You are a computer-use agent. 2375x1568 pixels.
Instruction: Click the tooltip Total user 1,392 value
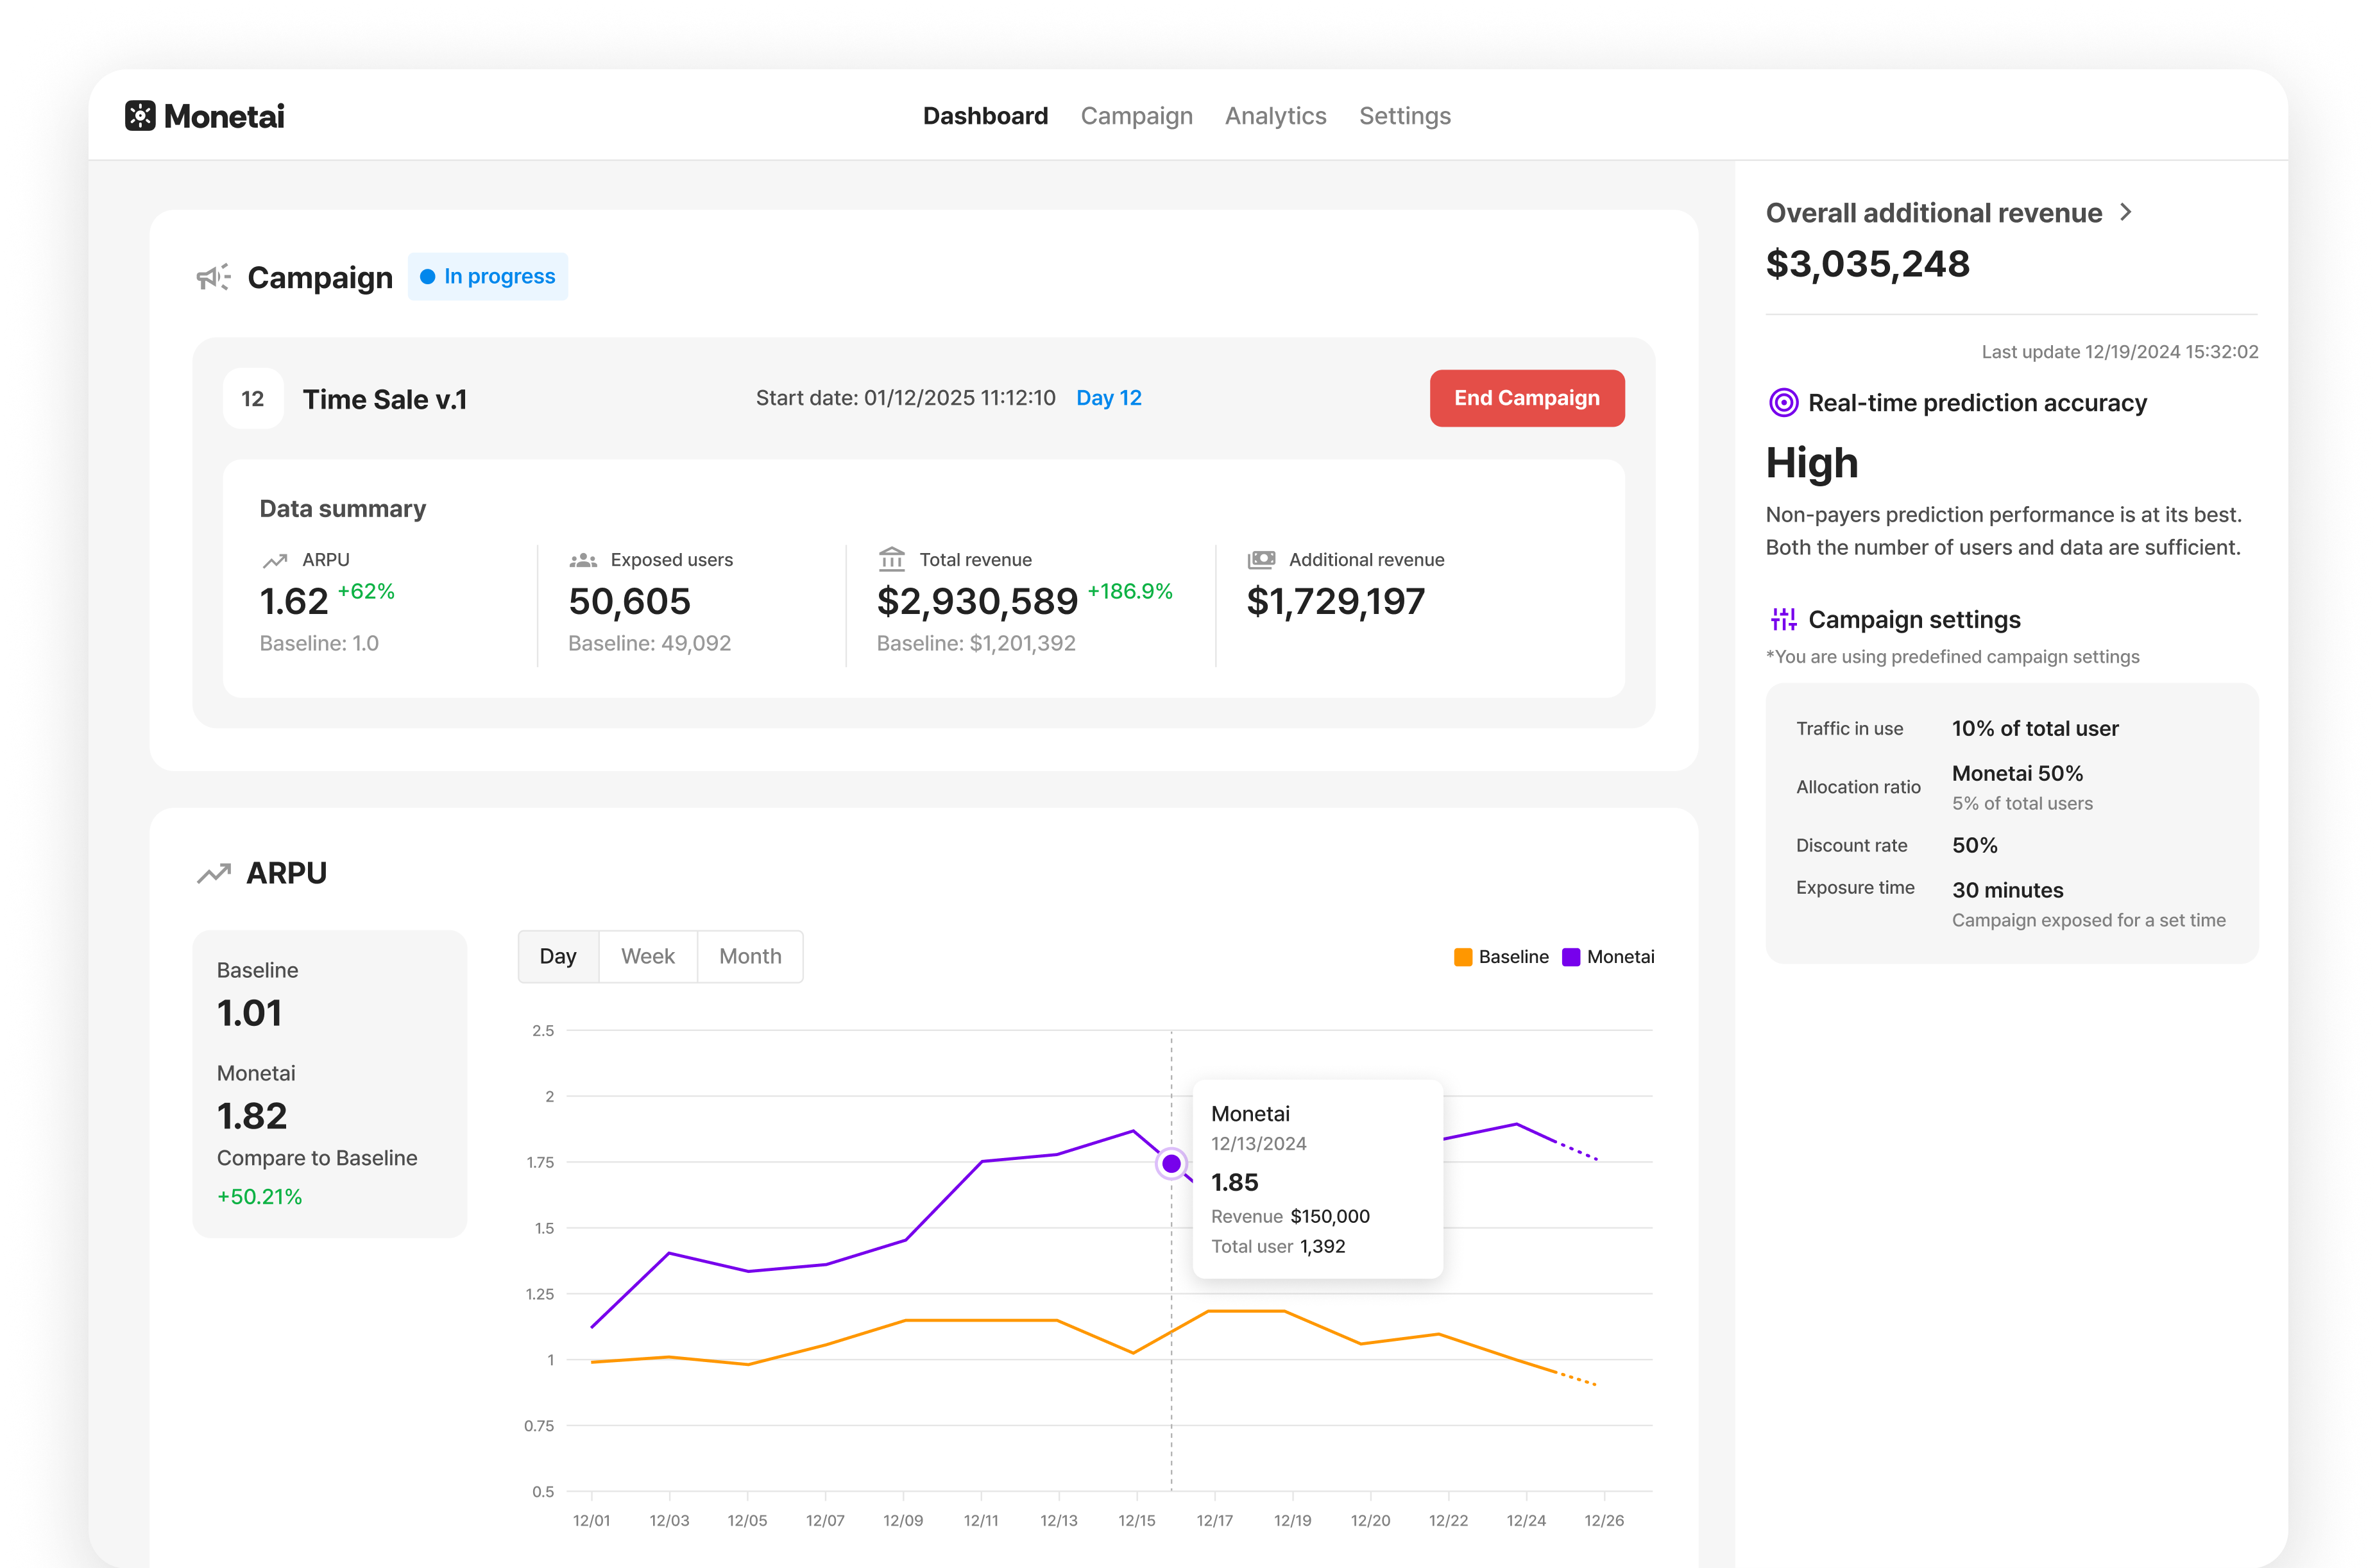tap(1322, 1246)
